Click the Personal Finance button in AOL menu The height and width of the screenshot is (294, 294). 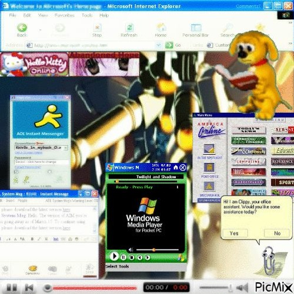[x=248, y=141]
